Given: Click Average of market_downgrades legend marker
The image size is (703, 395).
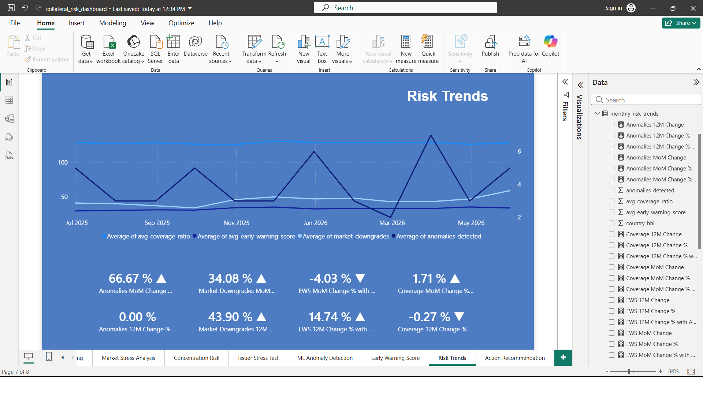Looking at the screenshot, I should (300, 236).
